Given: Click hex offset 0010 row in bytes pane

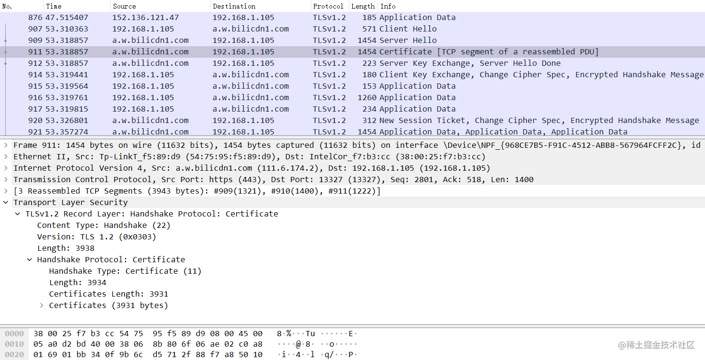Looking at the screenshot, I should [x=14, y=344].
